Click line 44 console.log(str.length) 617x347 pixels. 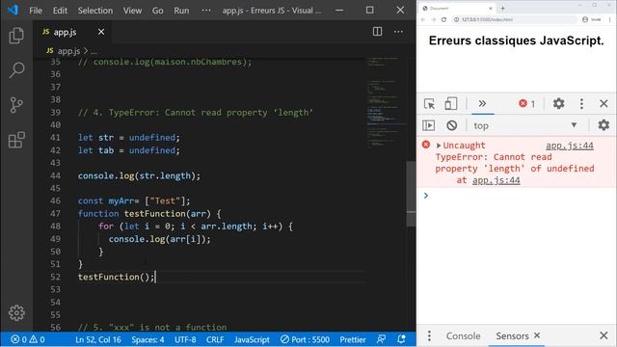click(139, 175)
